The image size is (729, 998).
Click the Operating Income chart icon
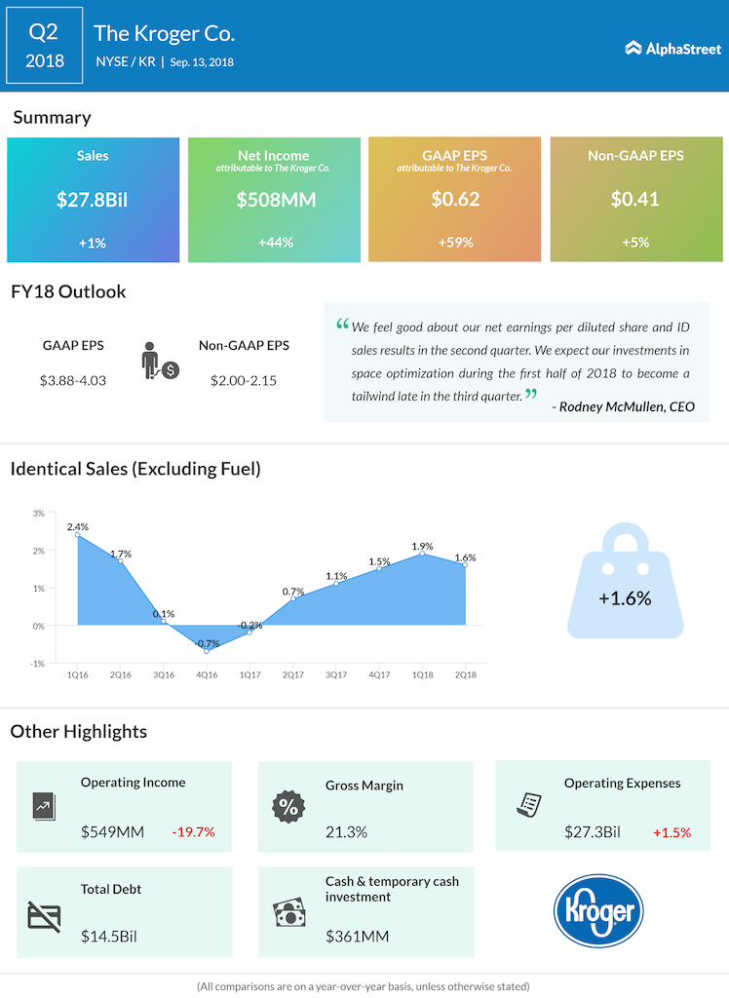pyautogui.click(x=44, y=806)
